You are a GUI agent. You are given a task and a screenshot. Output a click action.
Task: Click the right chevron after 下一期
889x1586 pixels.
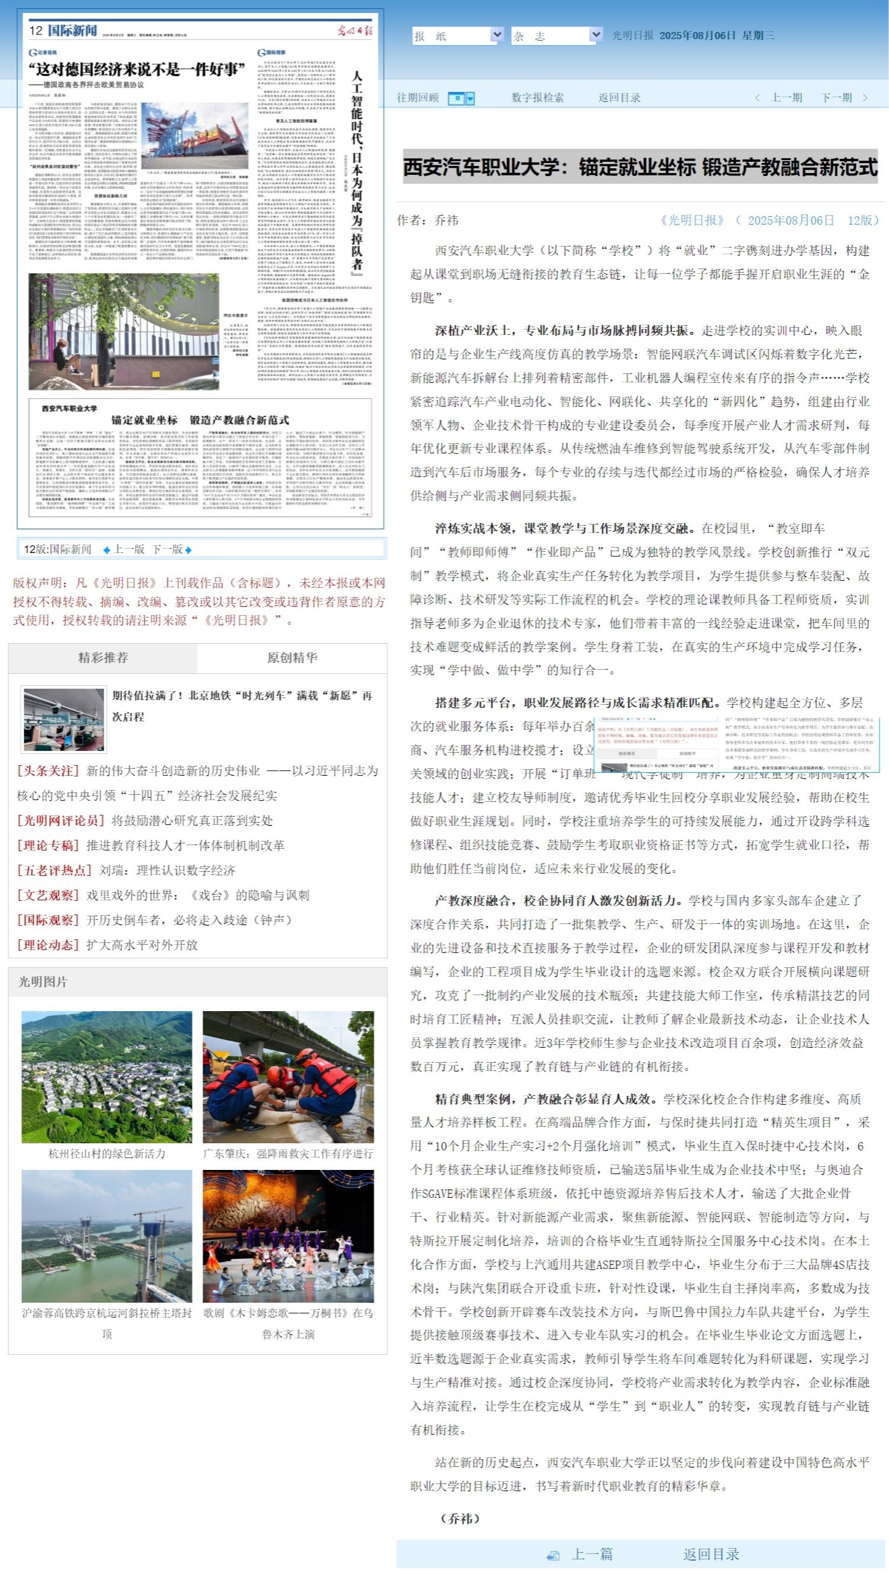pos(865,98)
